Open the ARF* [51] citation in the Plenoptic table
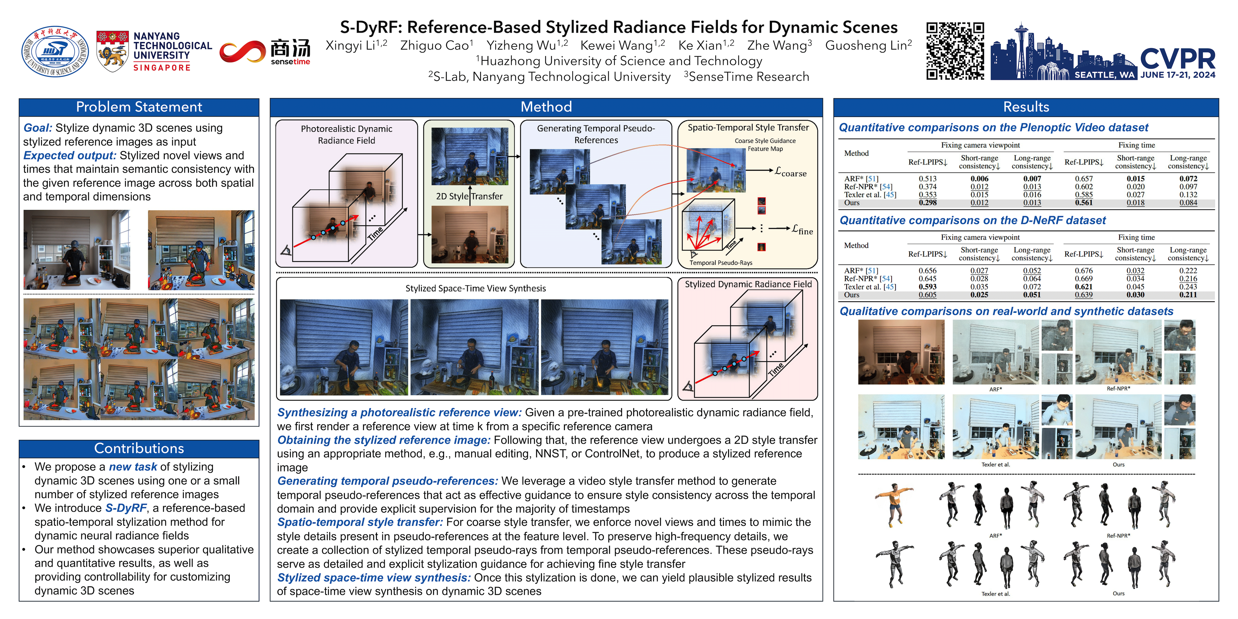Viewport: 1238px width, 619px height. pyautogui.click(x=872, y=179)
